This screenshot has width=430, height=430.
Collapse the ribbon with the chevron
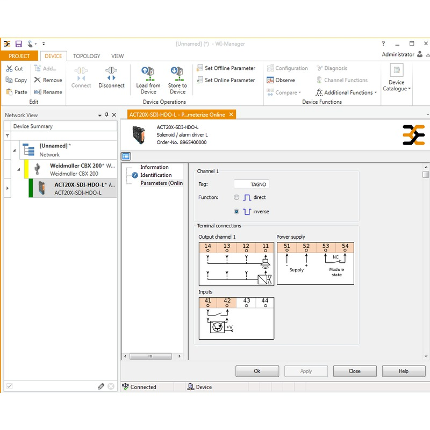point(427,55)
